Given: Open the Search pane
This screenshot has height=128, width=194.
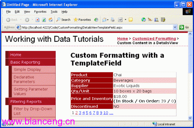Looking at the screenshot, I should (x=63, y=20).
